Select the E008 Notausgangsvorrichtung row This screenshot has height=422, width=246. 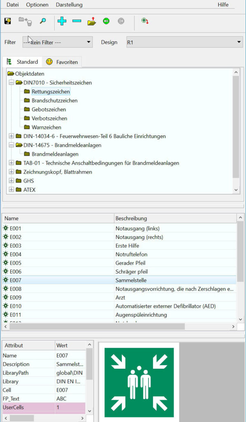119,289
